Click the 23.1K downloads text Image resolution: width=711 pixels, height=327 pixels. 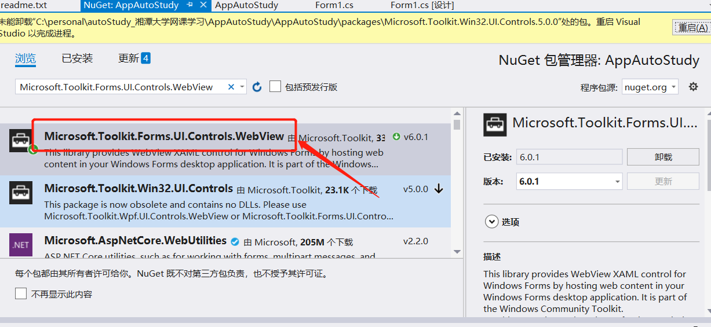pyautogui.click(x=351, y=190)
